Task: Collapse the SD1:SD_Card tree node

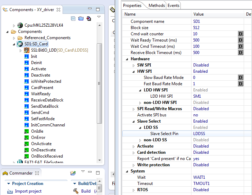Action: coord(14,44)
